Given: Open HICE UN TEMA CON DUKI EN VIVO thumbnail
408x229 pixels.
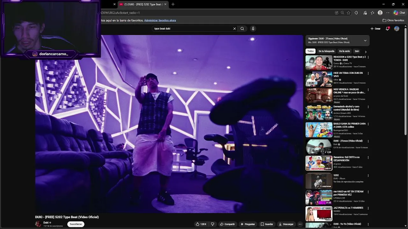Looking at the screenshot, I should click(x=319, y=79).
